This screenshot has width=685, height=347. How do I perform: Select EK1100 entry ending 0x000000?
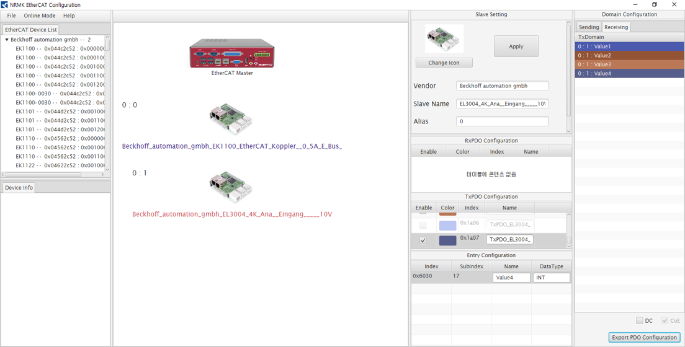(61, 48)
